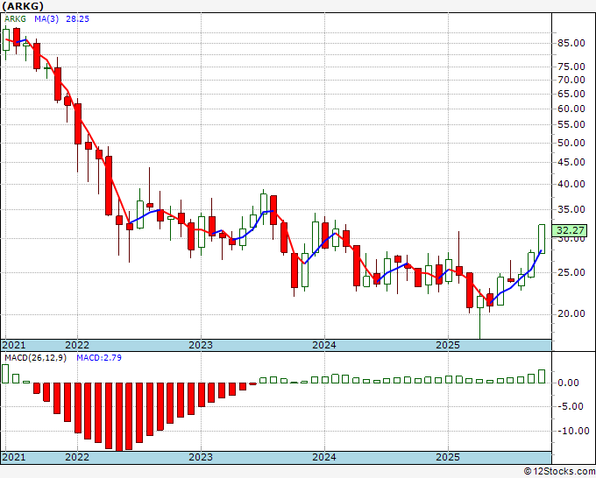The height and width of the screenshot is (478, 596).
Task: Click the 0.00 MACD axis label
Action: pos(568,383)
